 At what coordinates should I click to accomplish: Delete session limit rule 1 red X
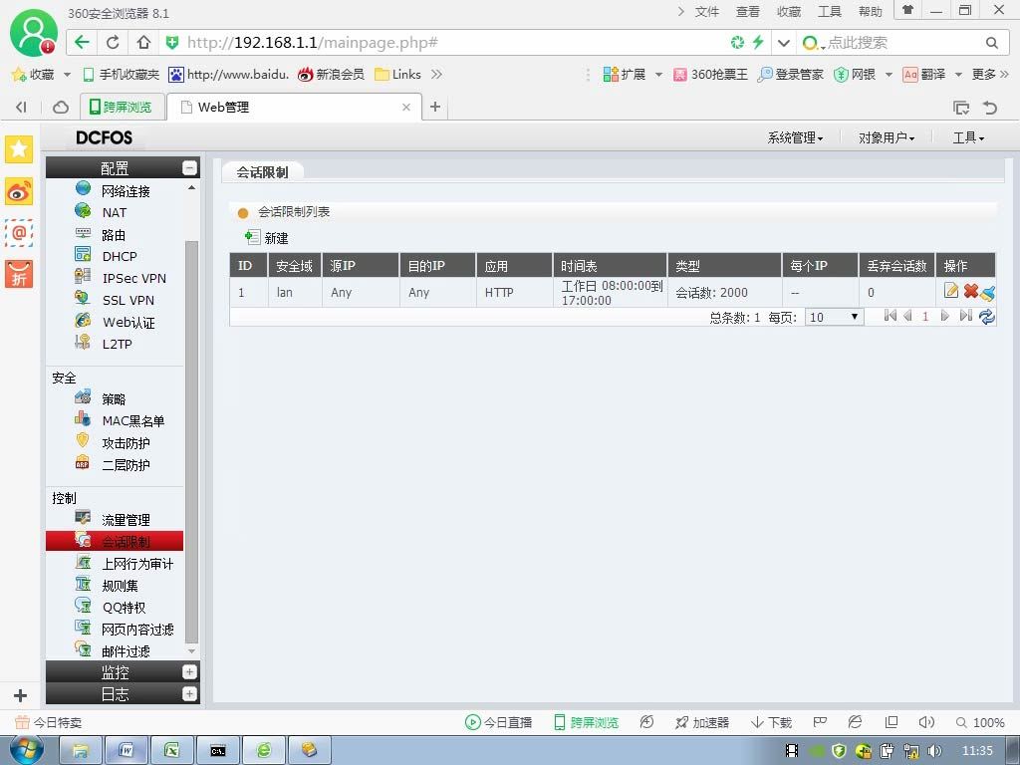[x=970, y=291]
